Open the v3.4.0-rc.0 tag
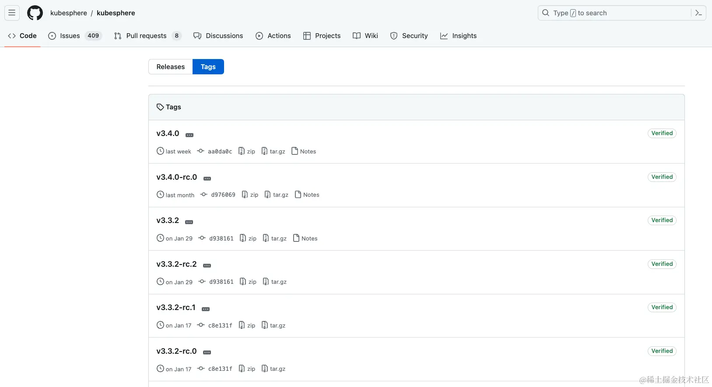 177,177
